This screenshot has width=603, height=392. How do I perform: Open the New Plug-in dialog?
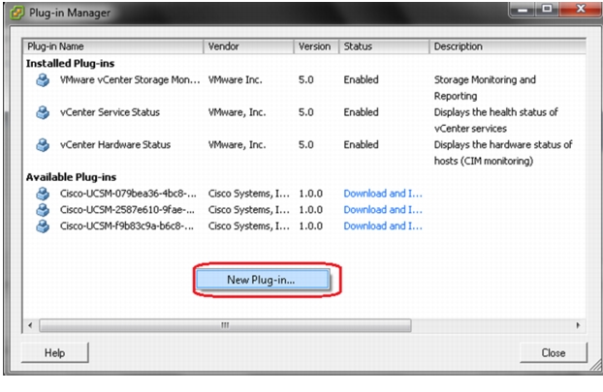point(263,280)
